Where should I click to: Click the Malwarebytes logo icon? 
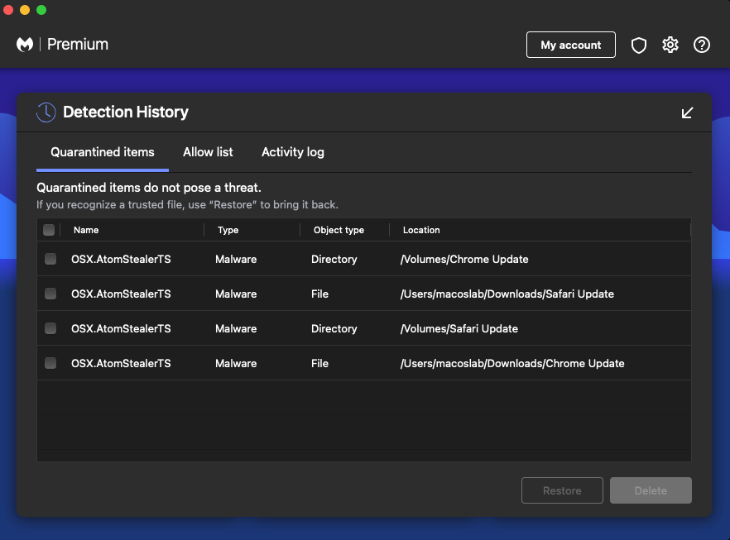(25, 45)
